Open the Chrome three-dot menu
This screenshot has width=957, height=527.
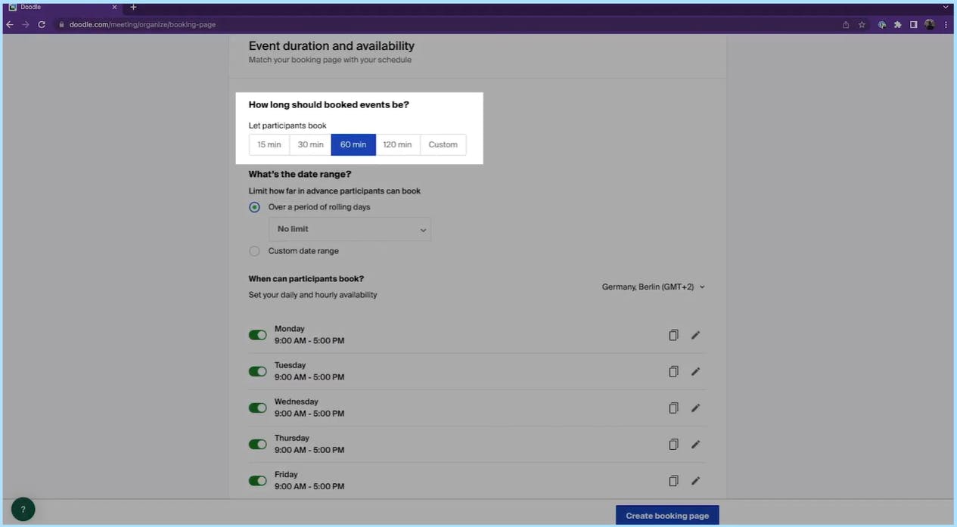945,24
